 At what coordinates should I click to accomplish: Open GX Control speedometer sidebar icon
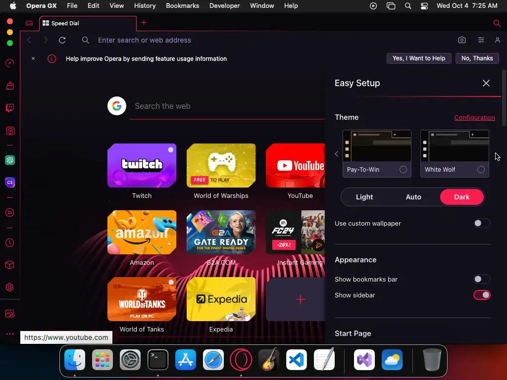click(10, 63)
